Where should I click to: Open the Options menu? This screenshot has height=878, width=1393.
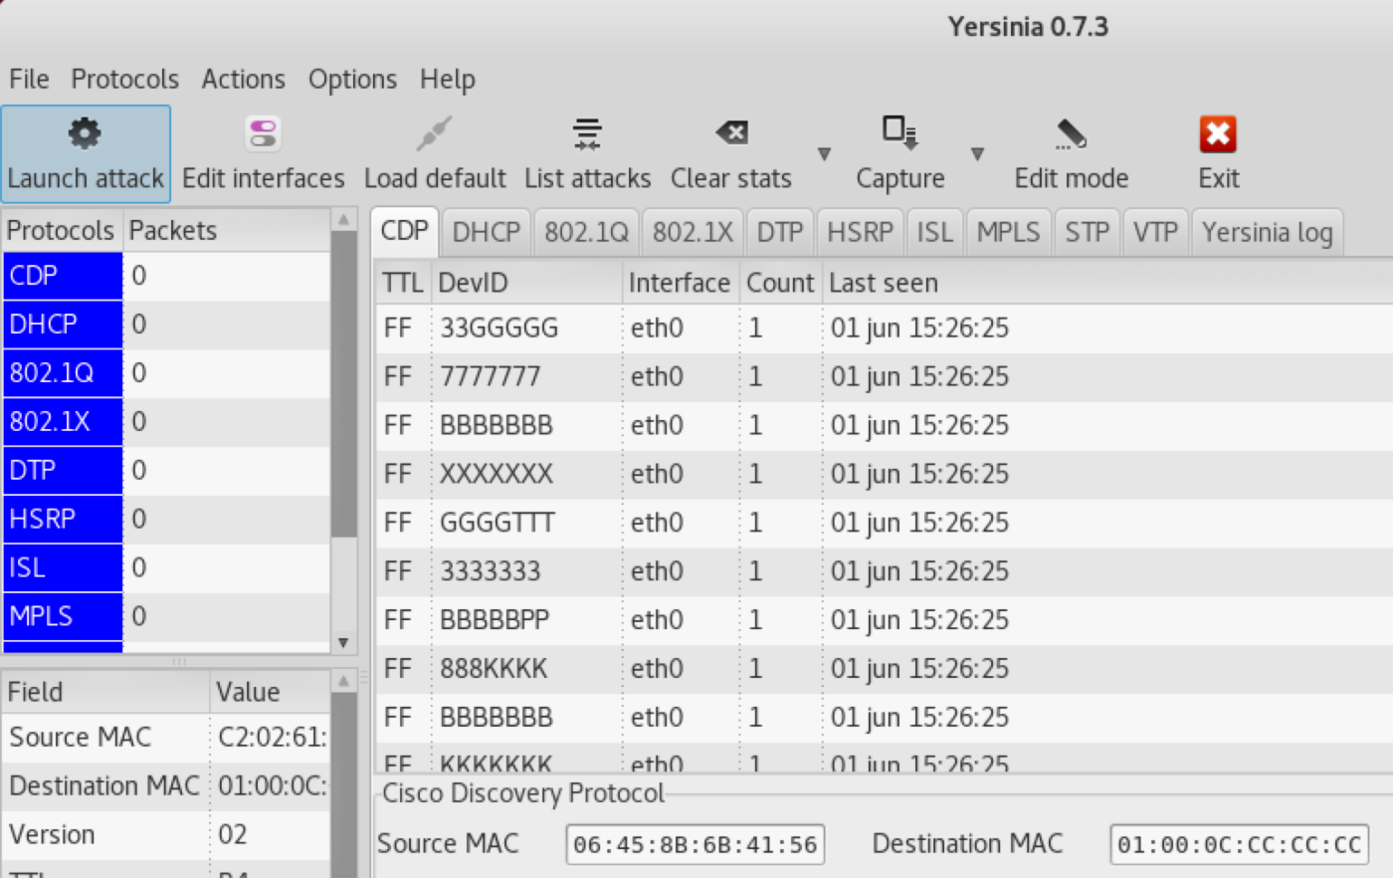[352, 79]
